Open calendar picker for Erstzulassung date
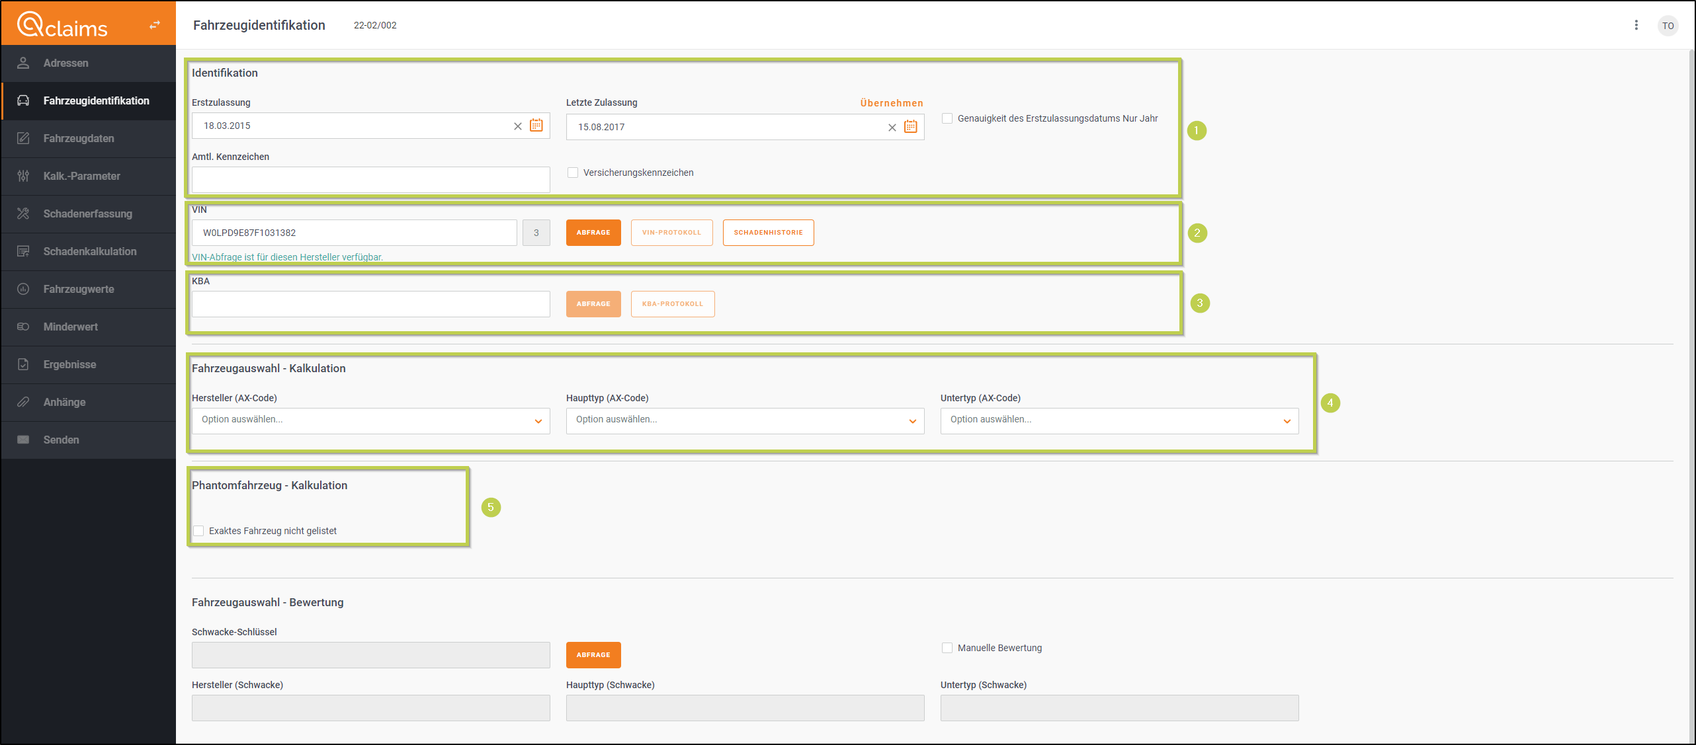This screenshot has width=1696, height=745. coord(536,126)
